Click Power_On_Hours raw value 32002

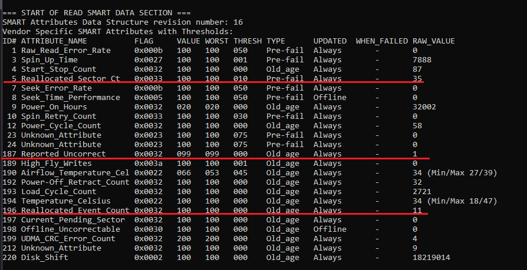pos(424,107)
